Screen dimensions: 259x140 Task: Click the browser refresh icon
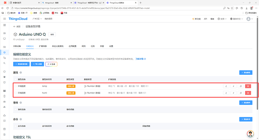8,8
